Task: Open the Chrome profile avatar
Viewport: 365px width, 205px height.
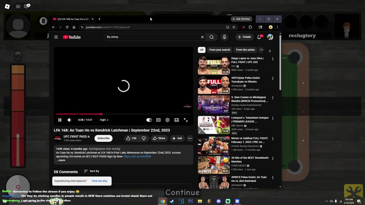Action: (271, 27)
